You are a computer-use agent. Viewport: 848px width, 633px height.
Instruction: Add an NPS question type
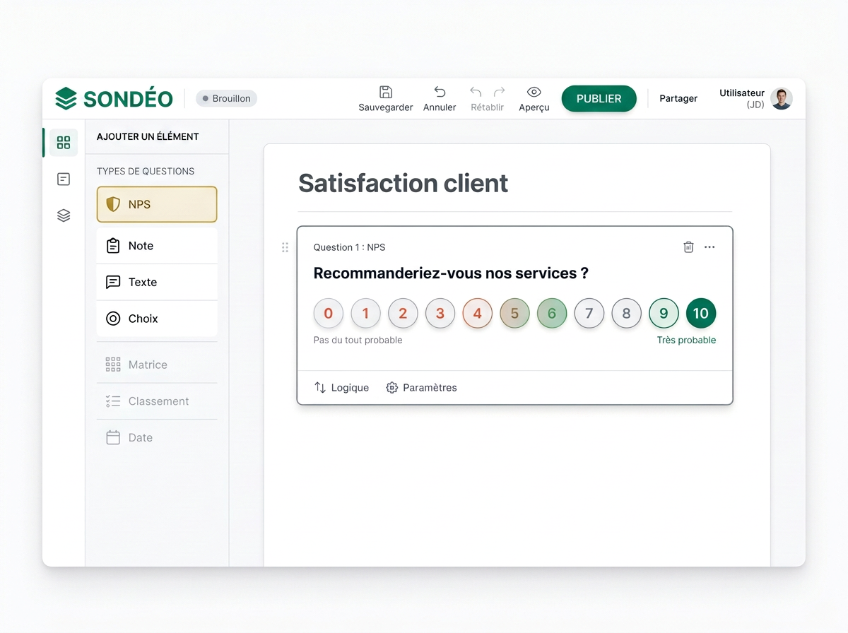coord(157,204)
